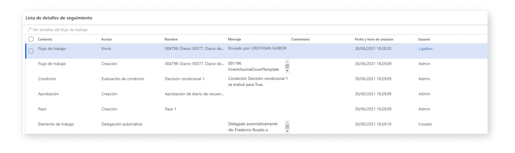Select the Condición row

pyautogui.click(x=256, y=82)
